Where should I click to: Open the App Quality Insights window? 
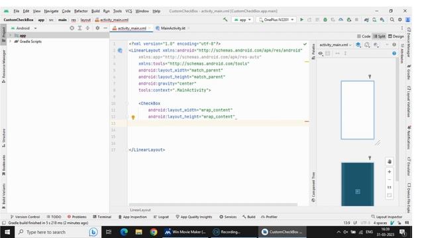point(194,217)
